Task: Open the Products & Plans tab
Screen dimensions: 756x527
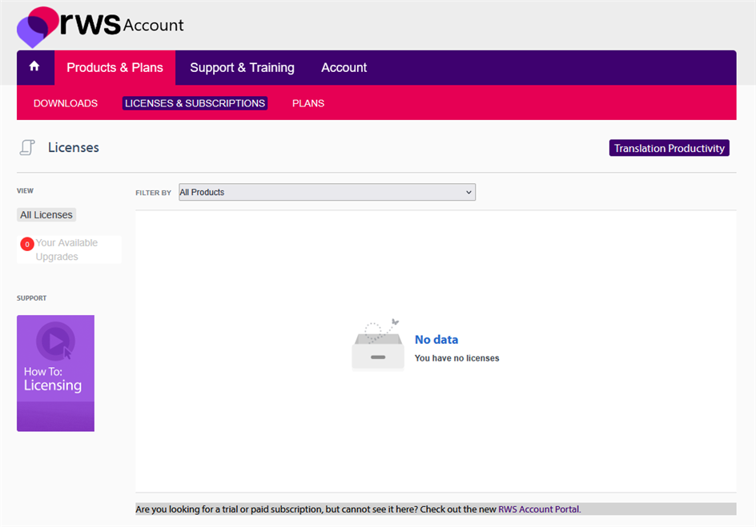Action: 115,68
